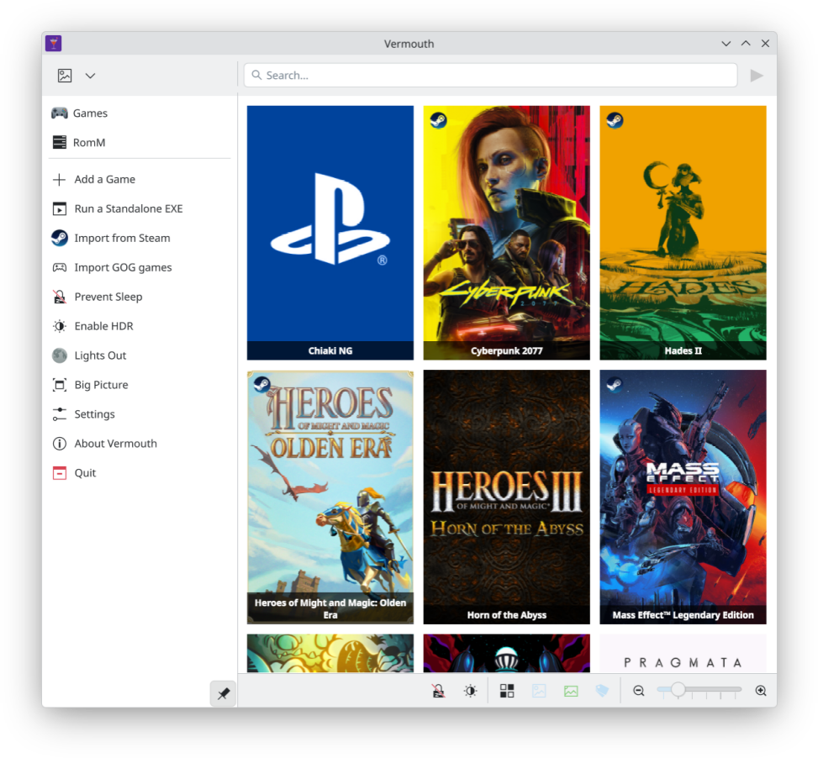Click the Vermouth cocktail app icon
This screenshot has height=758, width=818.
coord(54,43)
